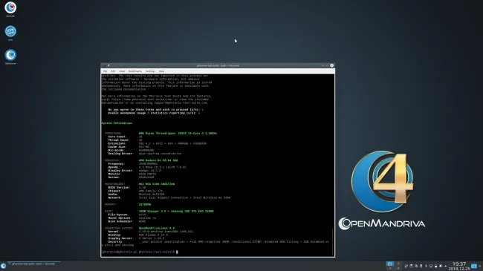Click the blue screen icon right of the clock
Viewport: 483px width, 271px height.
tap(474, 266)
